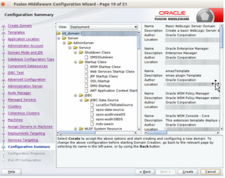Click the int_domain root folder icon
225x178 pixels.
59,33
